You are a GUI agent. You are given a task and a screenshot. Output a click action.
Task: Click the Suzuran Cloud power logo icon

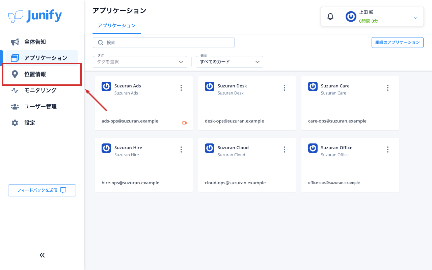[x=210, y=148]
